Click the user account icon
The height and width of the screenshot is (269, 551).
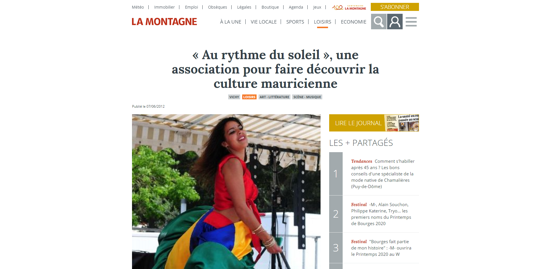coord(395,22)
